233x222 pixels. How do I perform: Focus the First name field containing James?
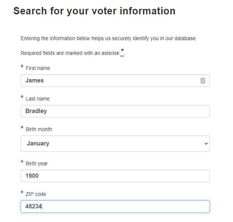[x=115, y=81]
